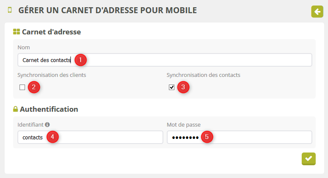Image resolution: width=328 pixels, height=178 pixels.
Task: Click the lock icon beside Authentification
Action: pyautogui.click(x=16, y=109)
